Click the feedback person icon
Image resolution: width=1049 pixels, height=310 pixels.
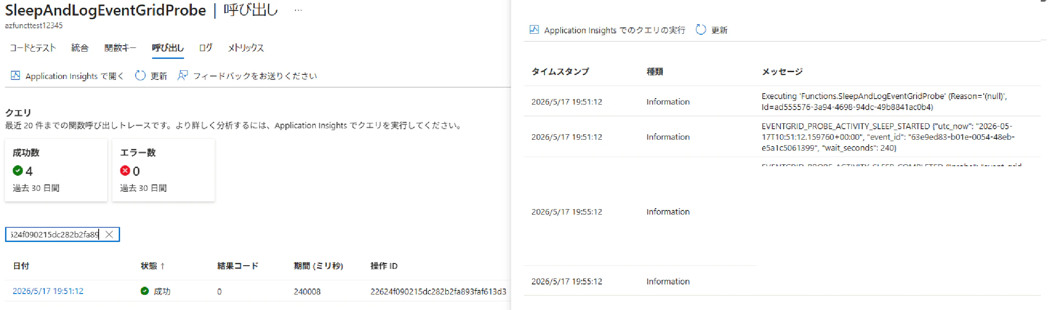(x=183, y=75)
